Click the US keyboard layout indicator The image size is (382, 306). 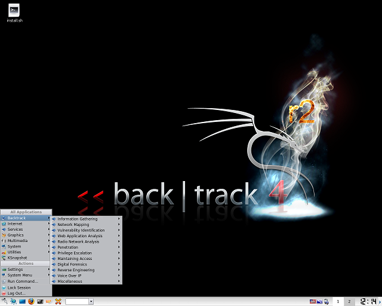coord(313,302)
